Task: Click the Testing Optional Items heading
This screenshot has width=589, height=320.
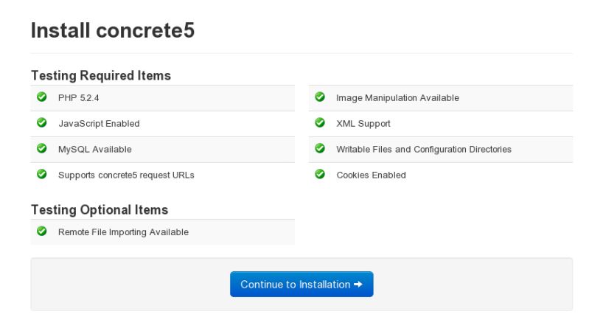Action: coord(100,210)
